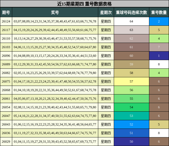169x146 pixels.
Task: Select period number 26029
Action: tap(6, 142)
